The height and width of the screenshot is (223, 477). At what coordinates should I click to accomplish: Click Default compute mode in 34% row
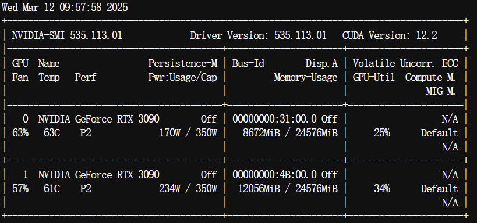point(439,189)
